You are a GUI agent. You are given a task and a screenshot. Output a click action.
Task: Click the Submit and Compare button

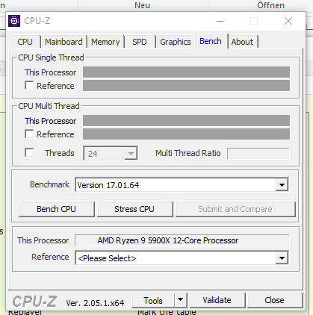235,209
